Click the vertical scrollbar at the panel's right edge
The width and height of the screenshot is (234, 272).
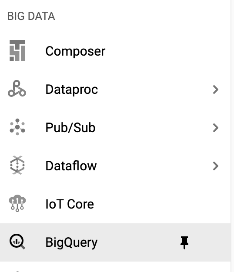pos(232,136)
